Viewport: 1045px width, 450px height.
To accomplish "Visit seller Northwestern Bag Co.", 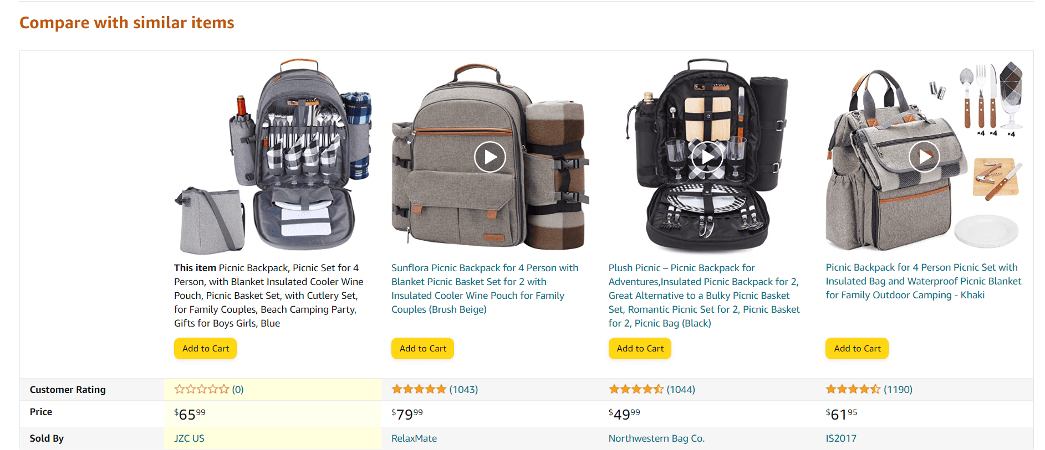I will pyautogui.click(x=656, y=438).
